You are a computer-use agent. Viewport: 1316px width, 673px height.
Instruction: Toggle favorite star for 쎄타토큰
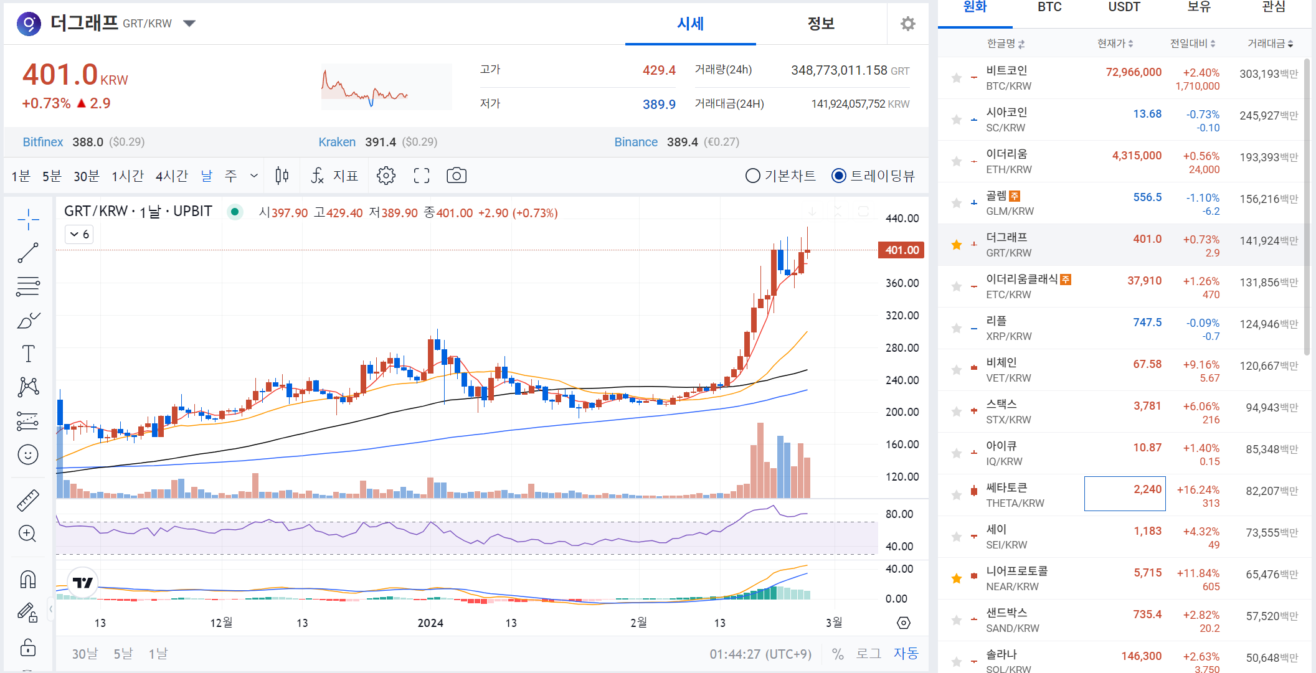point(957,495)
